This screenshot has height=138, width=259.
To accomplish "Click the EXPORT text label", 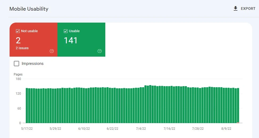I will (248, 9).
